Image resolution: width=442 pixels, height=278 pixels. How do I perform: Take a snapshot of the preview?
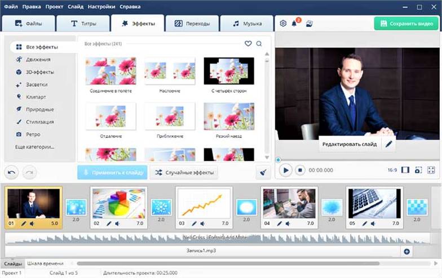click(x=418, y=170)
